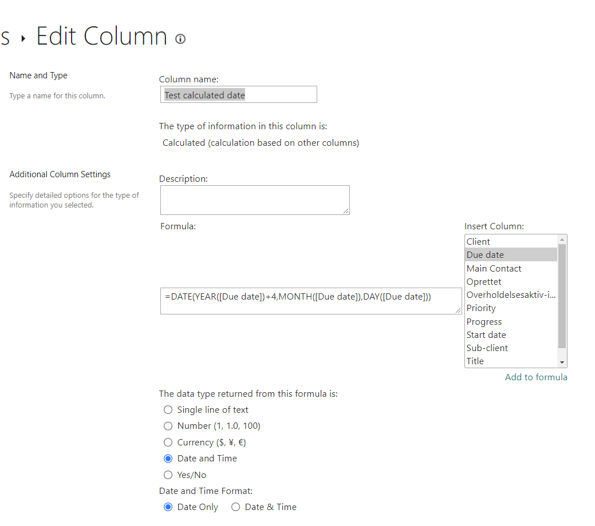Click the Add to formula link
595x526 pixels.
coord(536,377)
